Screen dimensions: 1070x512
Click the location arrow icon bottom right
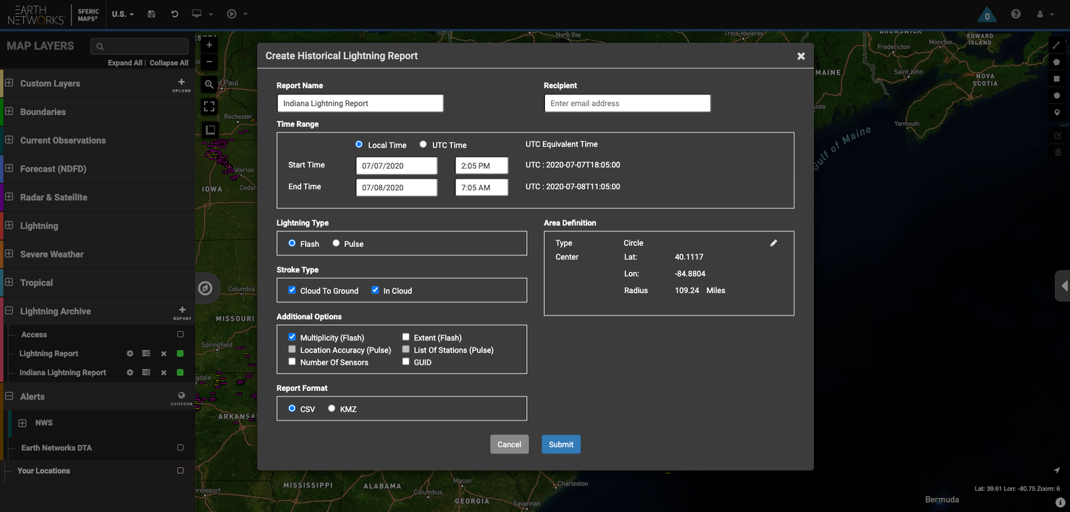[1057, 471]
